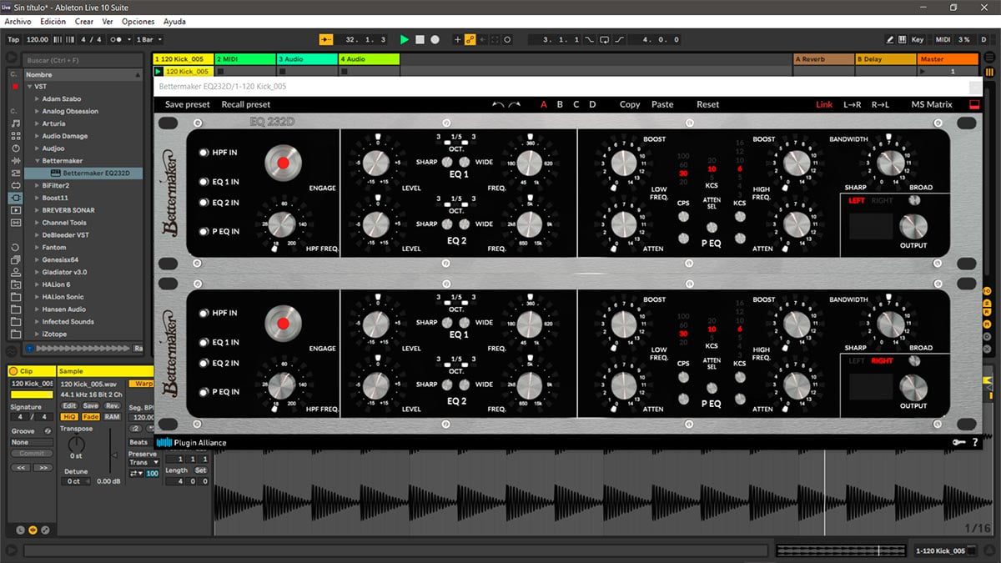This screenshot has width=1001, height=563.
Task: Select preset slot A in plugin
Action: pos(544,104)
